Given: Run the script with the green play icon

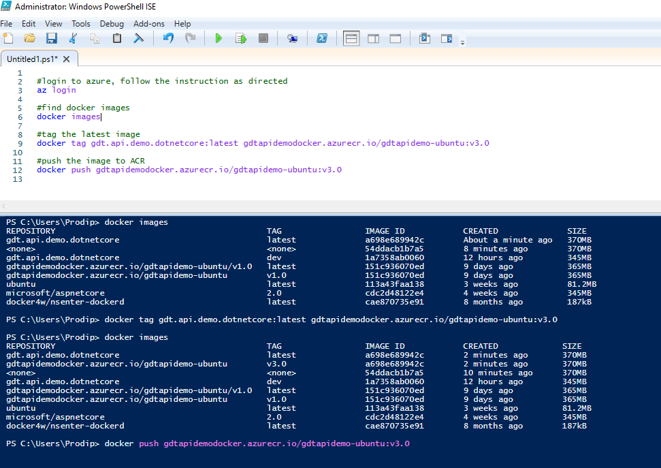Looking at the screenshot, I should (219, 38).
